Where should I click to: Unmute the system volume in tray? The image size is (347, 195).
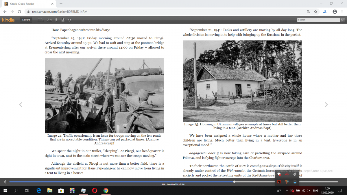tap(309, 191)
